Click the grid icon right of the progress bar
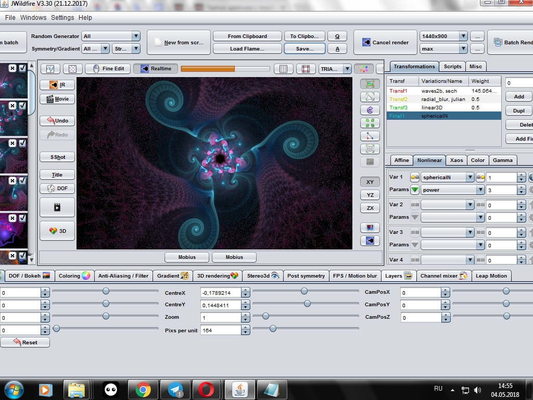Screen dimensions: 533x400 point(283,69)
